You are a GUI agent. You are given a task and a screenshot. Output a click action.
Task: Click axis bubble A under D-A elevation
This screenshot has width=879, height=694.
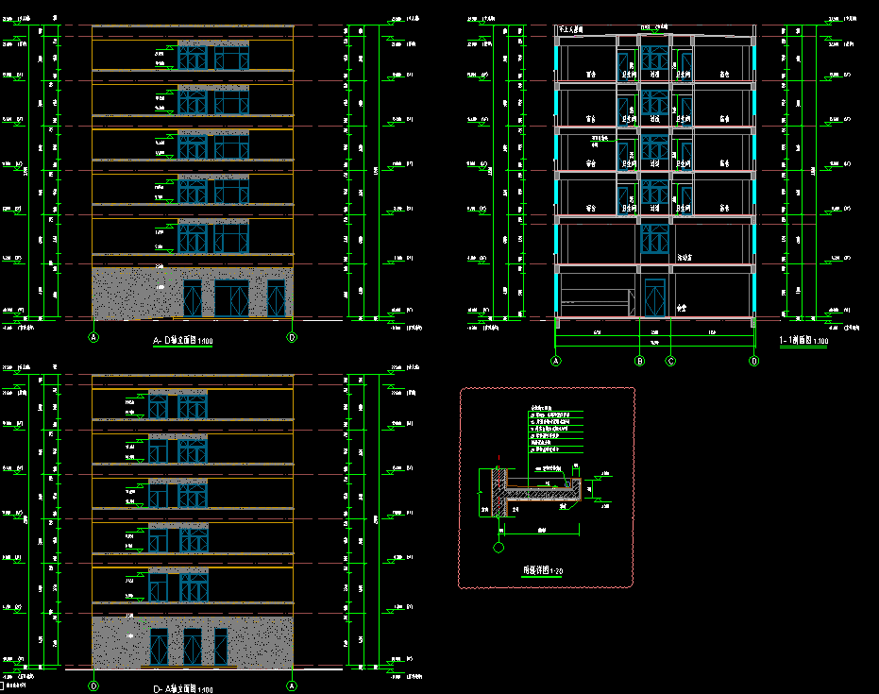click(292, 686)
